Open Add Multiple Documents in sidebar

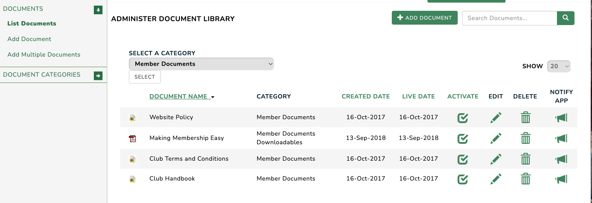coord(44,54)
